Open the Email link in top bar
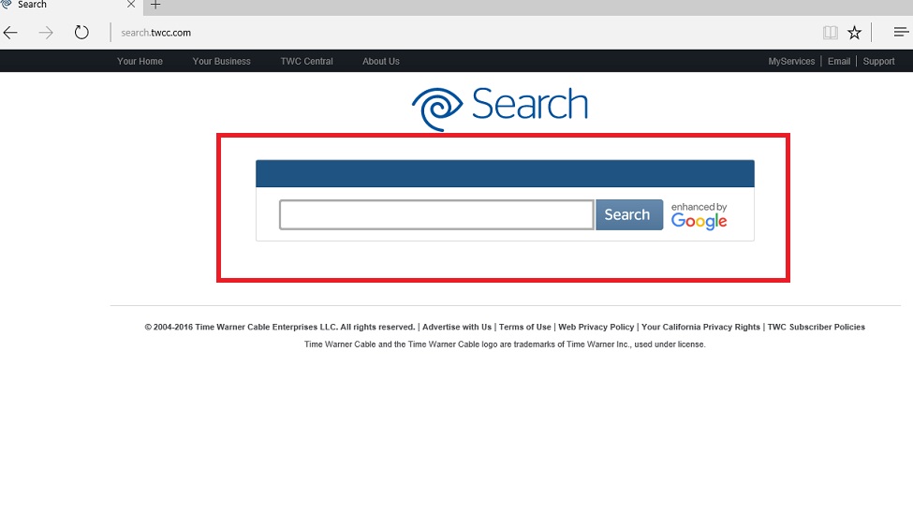Viewport: 913px width, 527px height. [839, 61]
